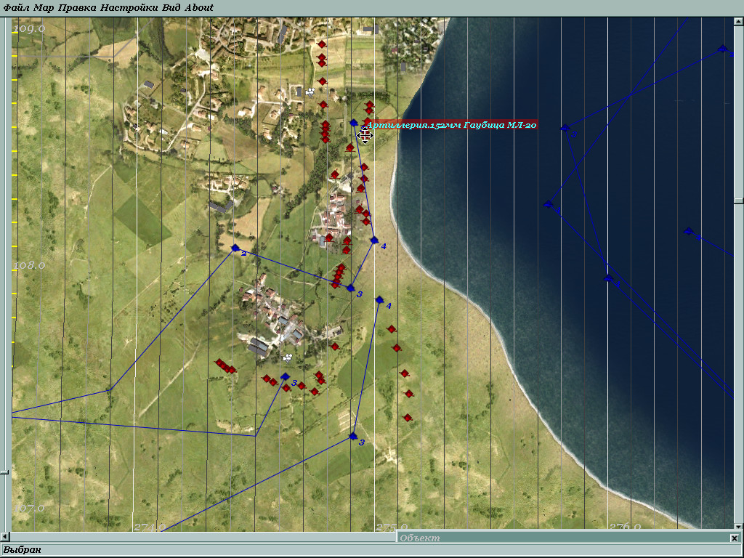Select southernmost red object near the coast

tap(408, 418)
